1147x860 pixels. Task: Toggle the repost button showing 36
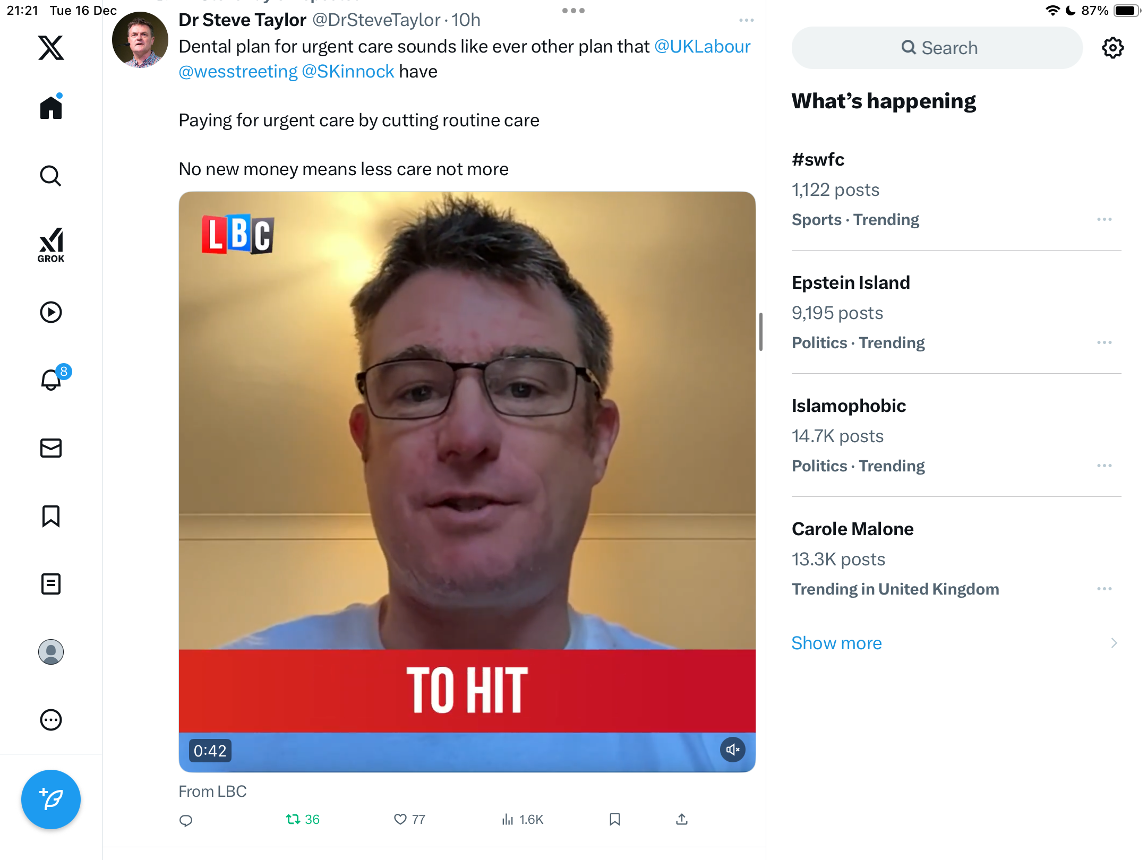[303, 819]
